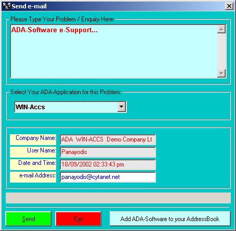Image resolution: width=236 pixels, height=231 pixels.
Task: Click the Company Name value field
Action: point(108,139)
